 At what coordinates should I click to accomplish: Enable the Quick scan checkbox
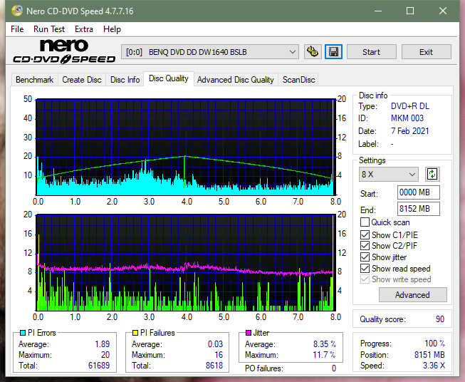(x=365, y=222)
